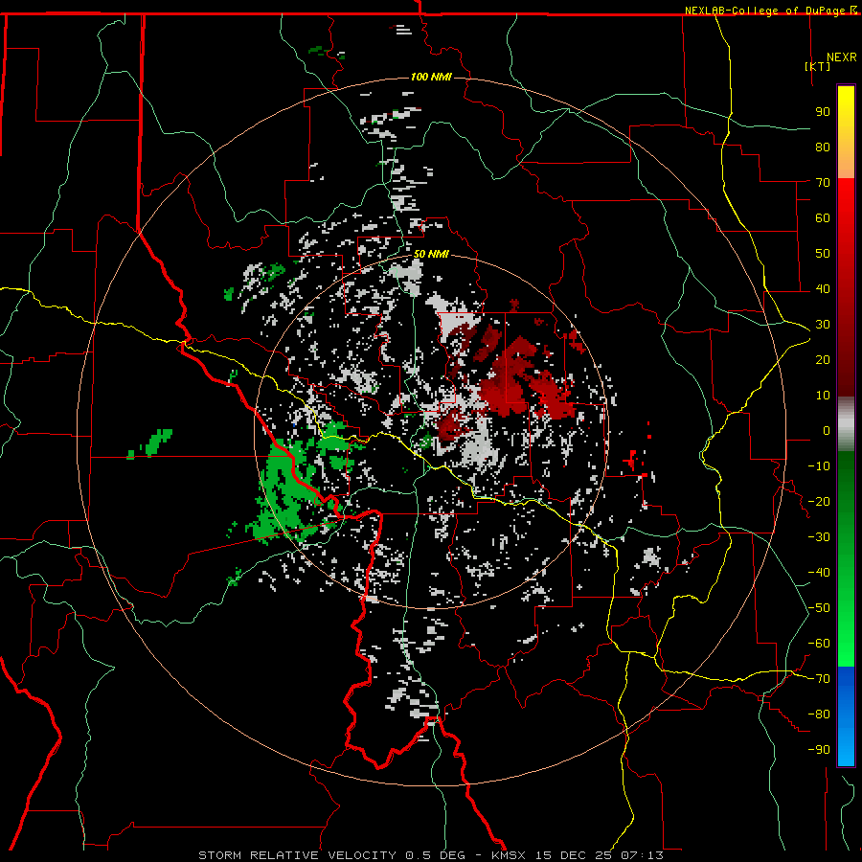Click the KT units label above color scale
The width and height of the screenshot is (862, 862).
tap(818, 66)
